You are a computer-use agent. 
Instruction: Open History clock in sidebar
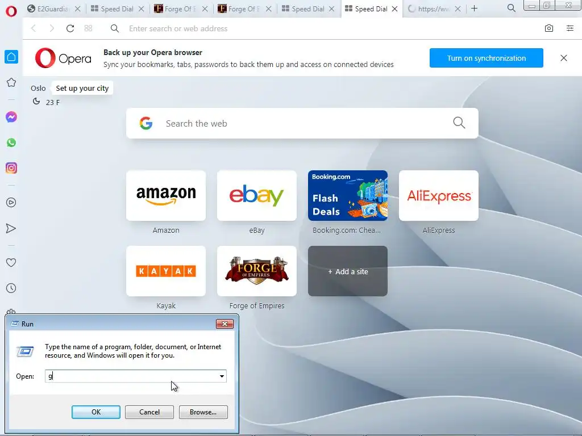pyautogui.click(x=11, y=288)
